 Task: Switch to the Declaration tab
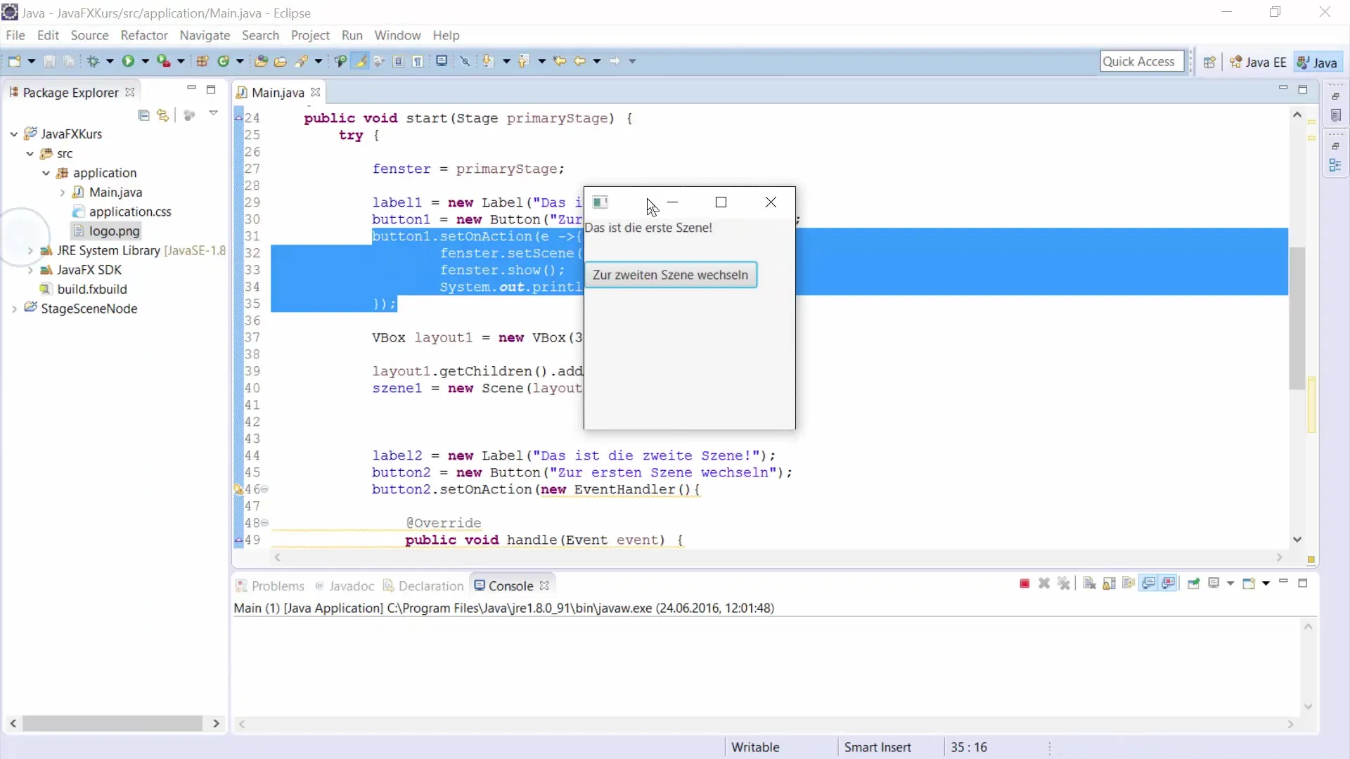pyautogui.click(x=423, y=586)
